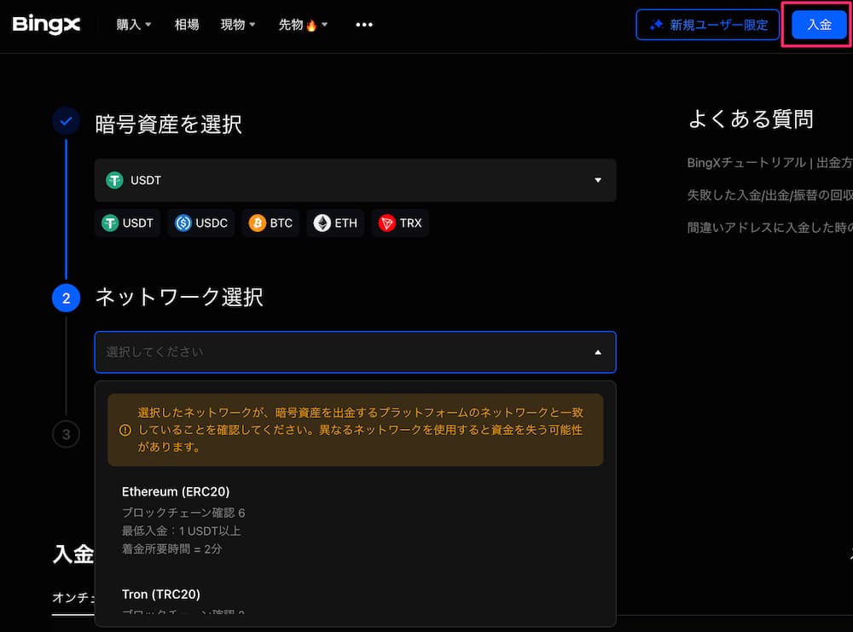Select the BTC coin chip
This screenshot has width=853, height=632.
270,223
